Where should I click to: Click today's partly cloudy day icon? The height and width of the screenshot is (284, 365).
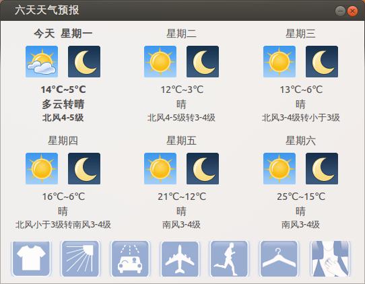click(x=42, y=61)
